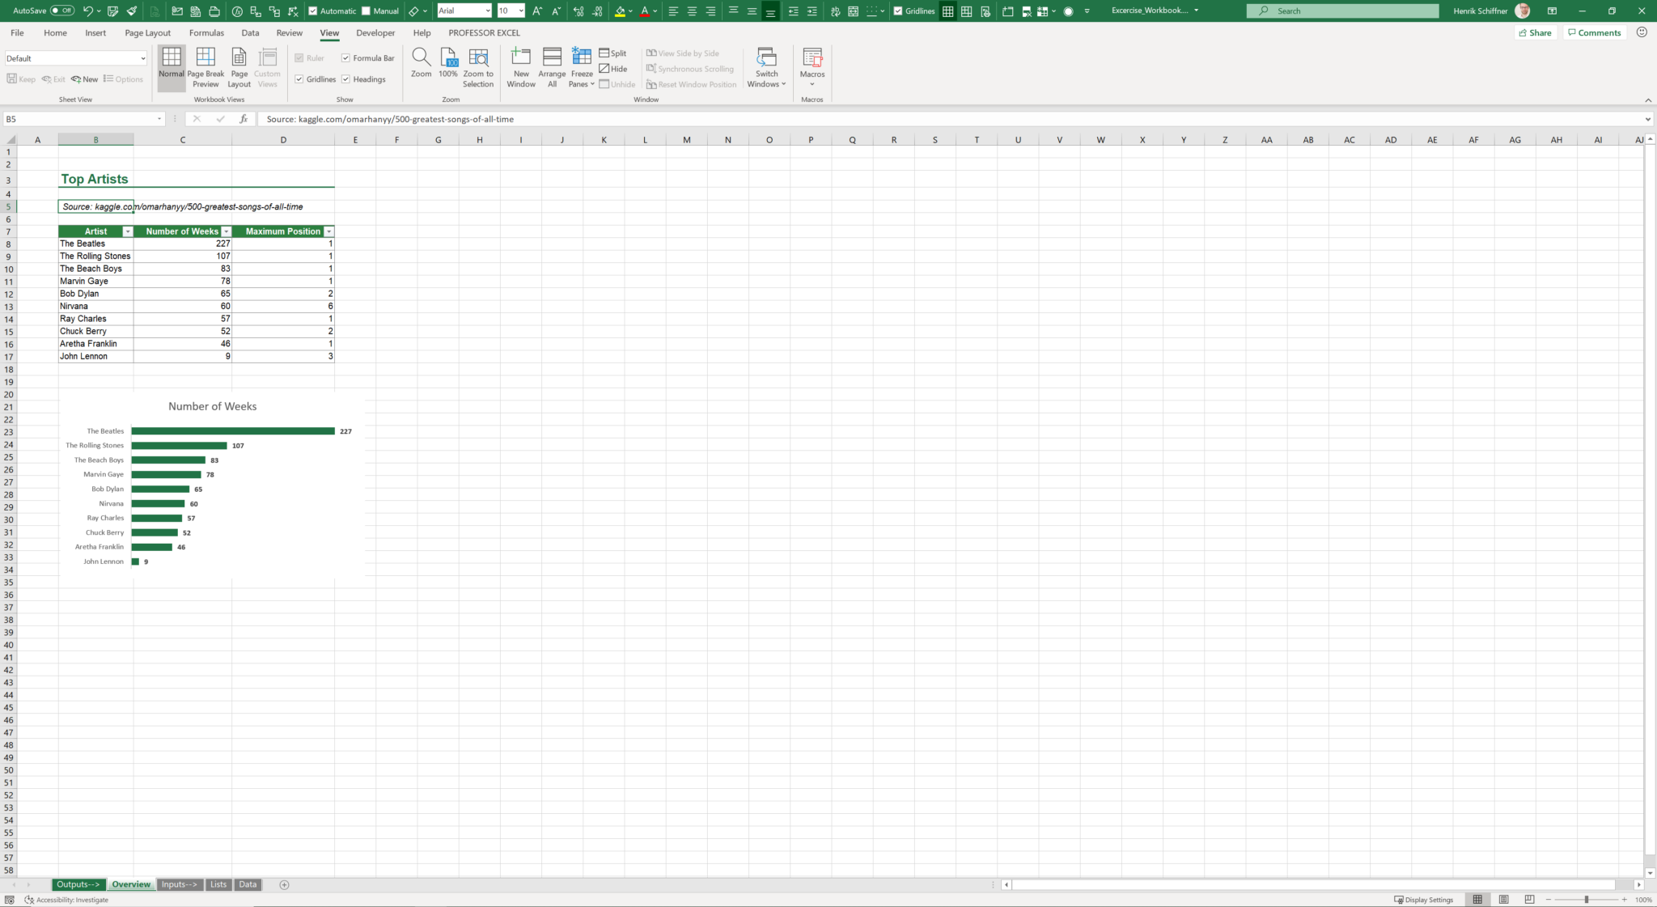
Task: Select the Page Layout view
Action: pos(239,67)
